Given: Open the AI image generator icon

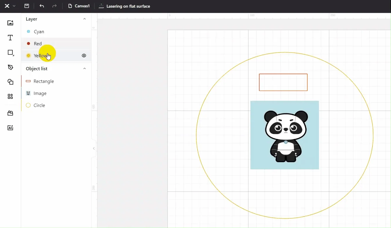Looking at the screenshot, I should pos(10,128).
